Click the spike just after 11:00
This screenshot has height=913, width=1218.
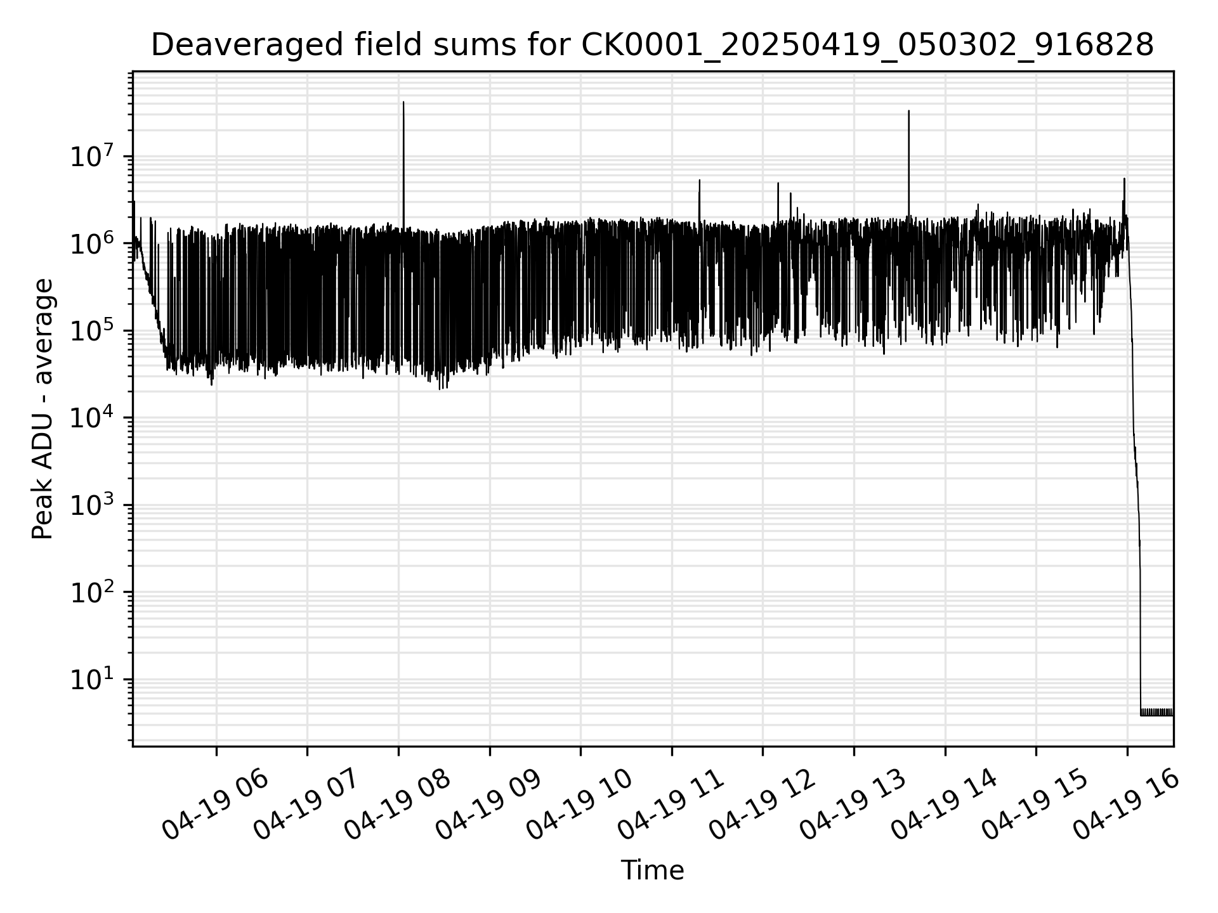[x=699, y=200]
